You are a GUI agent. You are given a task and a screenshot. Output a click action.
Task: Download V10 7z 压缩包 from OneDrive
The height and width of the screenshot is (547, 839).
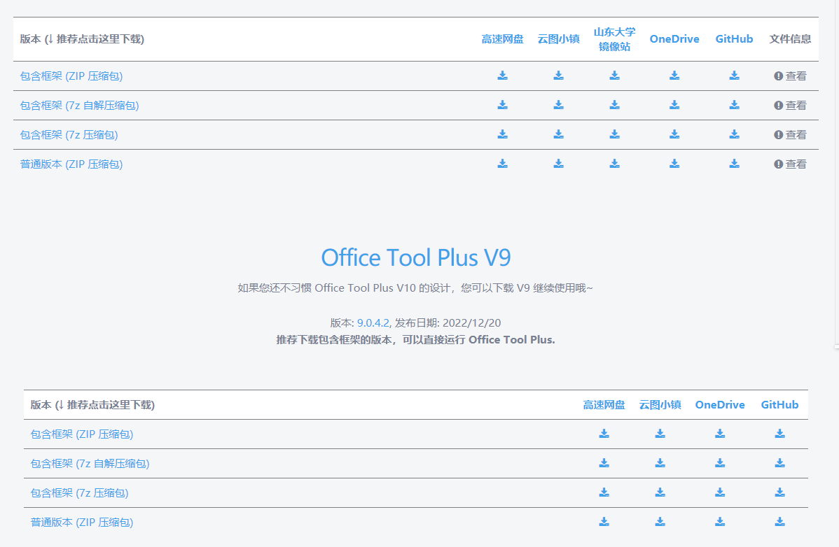pos(674,134)
